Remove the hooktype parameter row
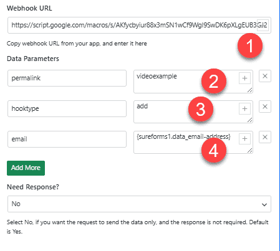This screenshot has width=280, height=251. click(265, 107)
